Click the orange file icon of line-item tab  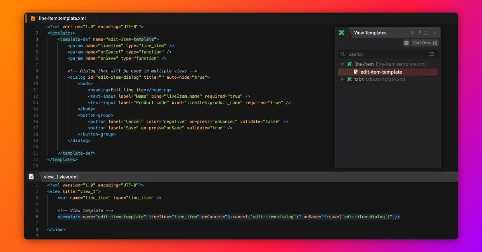(x=33, y=18)
